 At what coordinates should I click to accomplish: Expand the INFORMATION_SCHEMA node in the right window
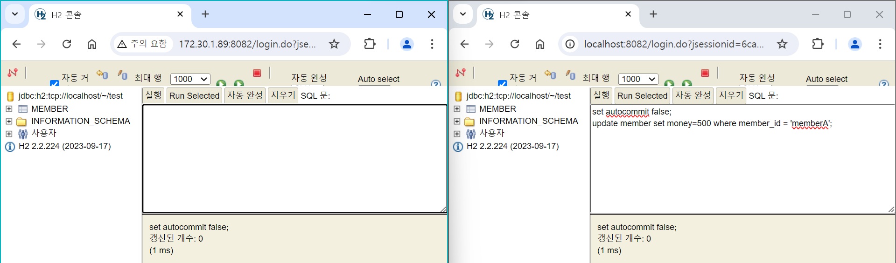[x=457, y=121]
